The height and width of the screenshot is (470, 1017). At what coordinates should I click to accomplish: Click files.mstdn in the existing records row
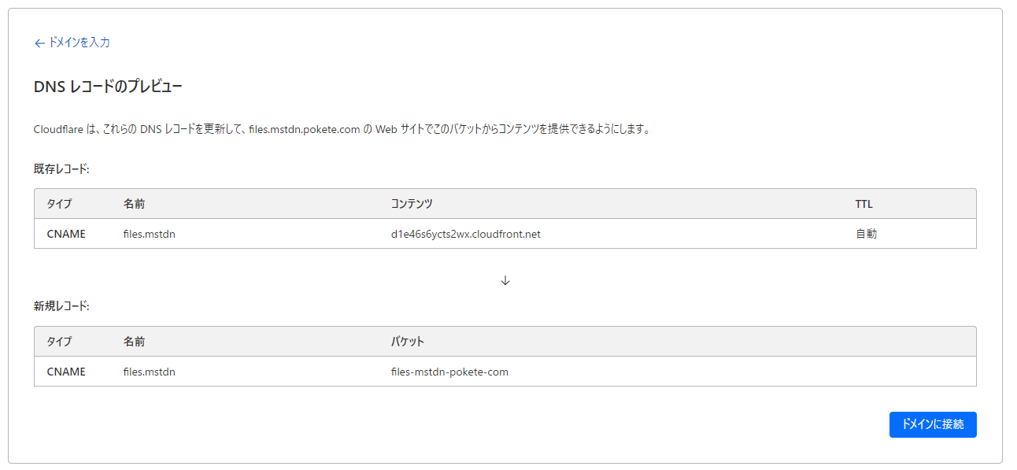pyautogui.click(x=150, y=234)
